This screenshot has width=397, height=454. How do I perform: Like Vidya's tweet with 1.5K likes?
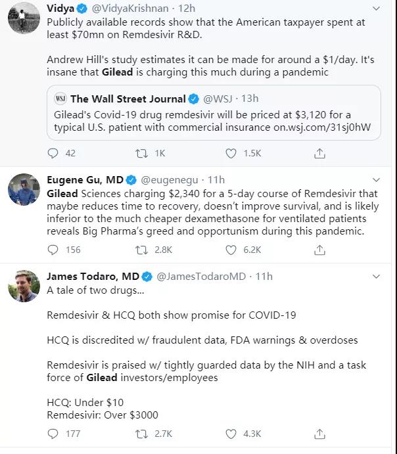point(231,153)
